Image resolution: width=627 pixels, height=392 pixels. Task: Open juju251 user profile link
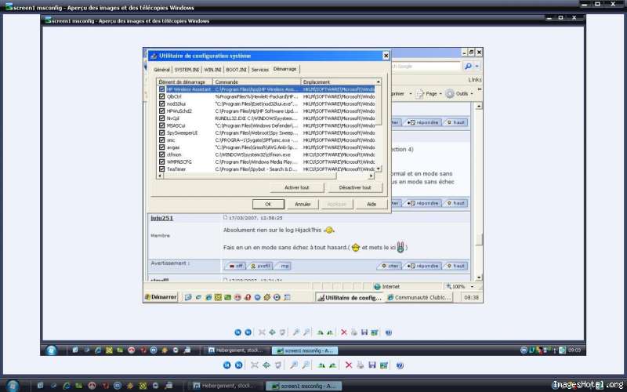coord(162,218)
